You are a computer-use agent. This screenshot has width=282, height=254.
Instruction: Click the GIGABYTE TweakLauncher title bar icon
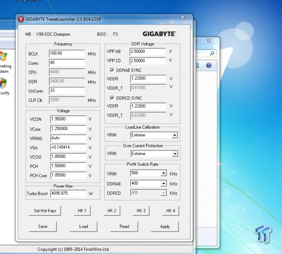coord(21,19)
